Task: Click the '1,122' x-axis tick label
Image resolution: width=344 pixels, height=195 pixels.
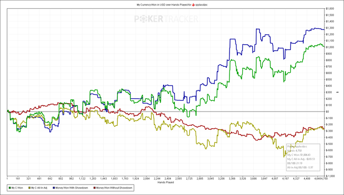Action: (x=82, y=179)
